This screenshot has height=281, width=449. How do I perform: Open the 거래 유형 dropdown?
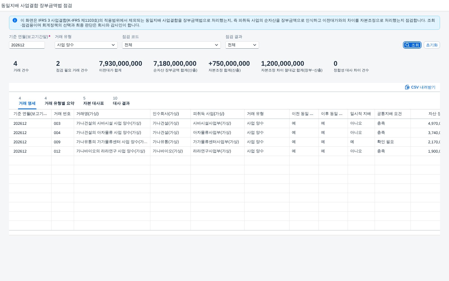tap(86, 45)
